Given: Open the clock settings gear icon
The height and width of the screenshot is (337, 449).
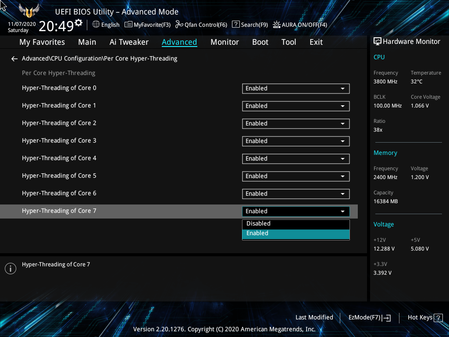Looking at the screenshot, I should 78,23.
